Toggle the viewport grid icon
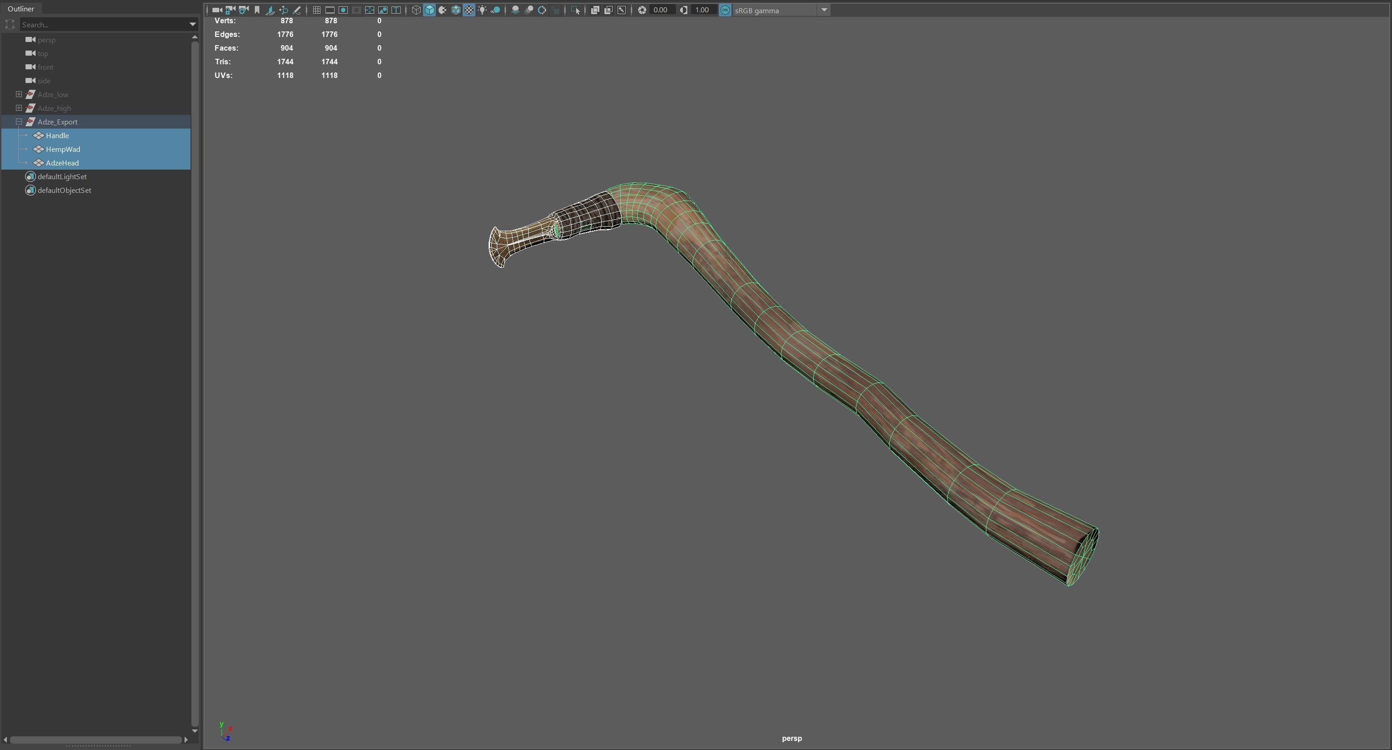Screen dimensions: 1392x750 (317, 10)
